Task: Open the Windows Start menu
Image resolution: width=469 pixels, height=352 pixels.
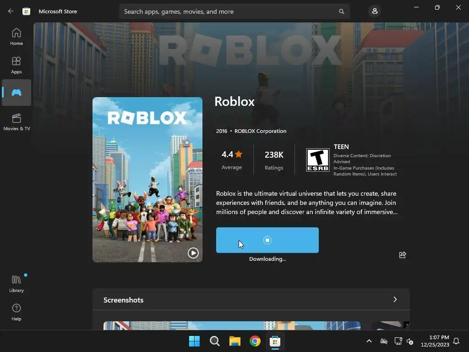Action: click(x=194, y=341)
